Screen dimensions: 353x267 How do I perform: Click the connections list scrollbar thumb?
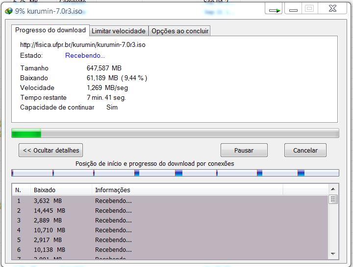[333, 199]
